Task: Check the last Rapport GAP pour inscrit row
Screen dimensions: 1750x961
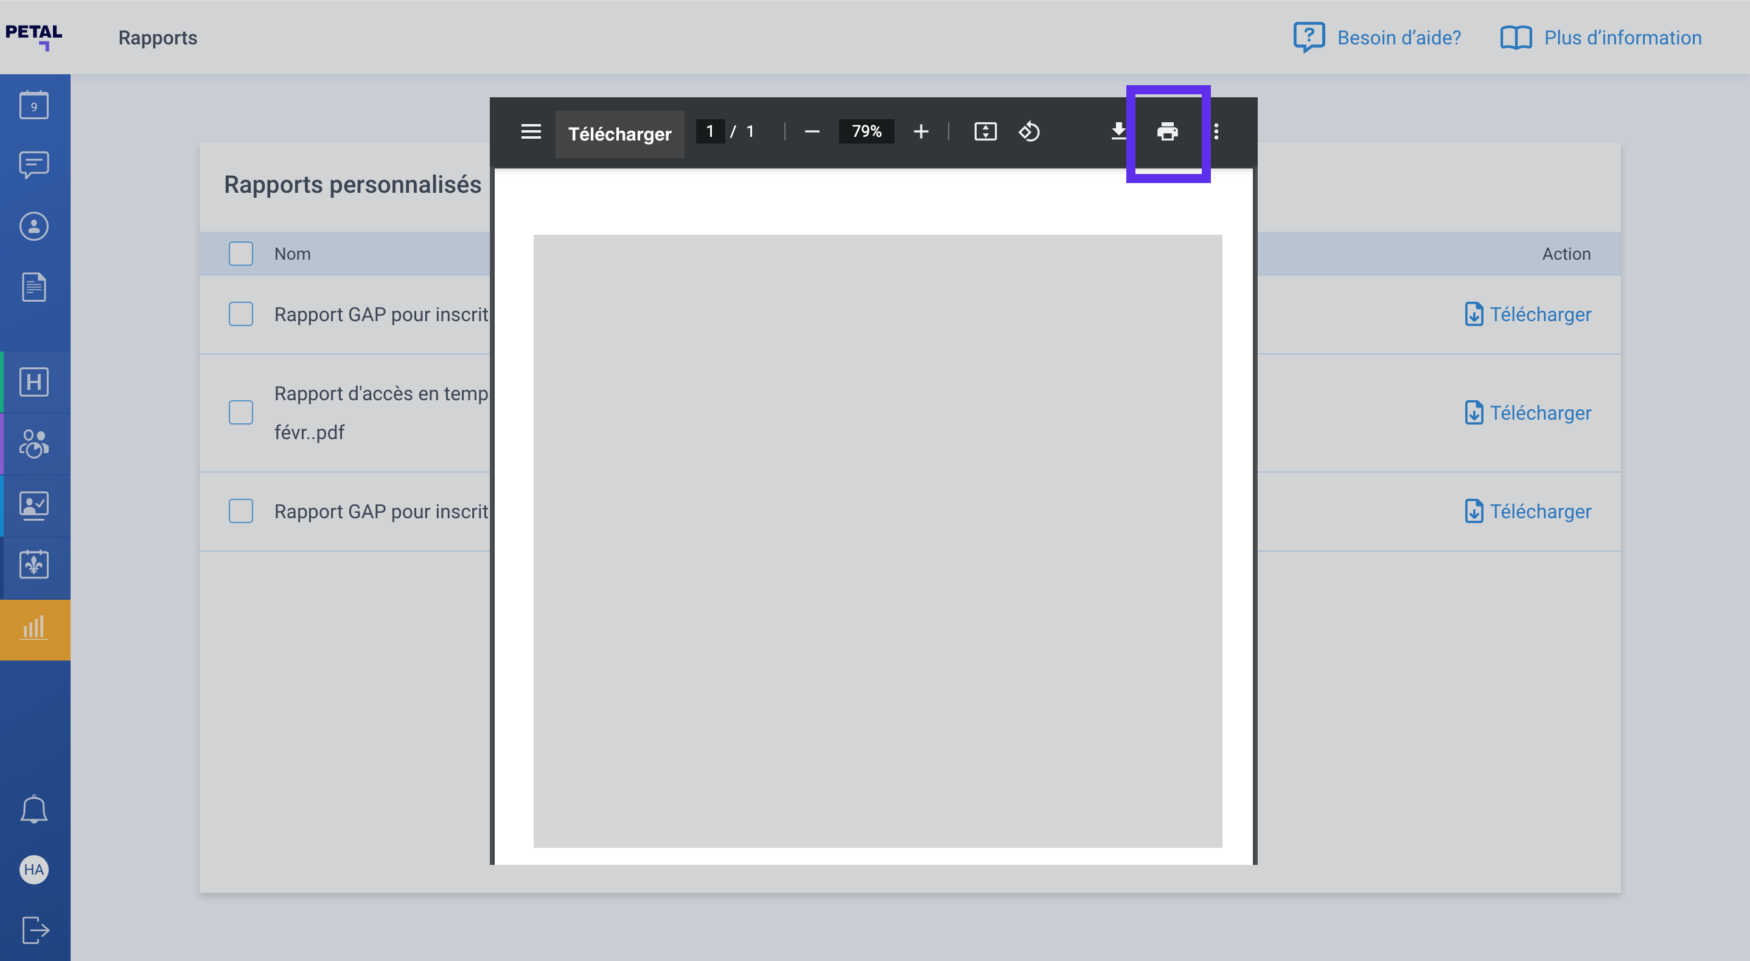Action: (240, 511)
